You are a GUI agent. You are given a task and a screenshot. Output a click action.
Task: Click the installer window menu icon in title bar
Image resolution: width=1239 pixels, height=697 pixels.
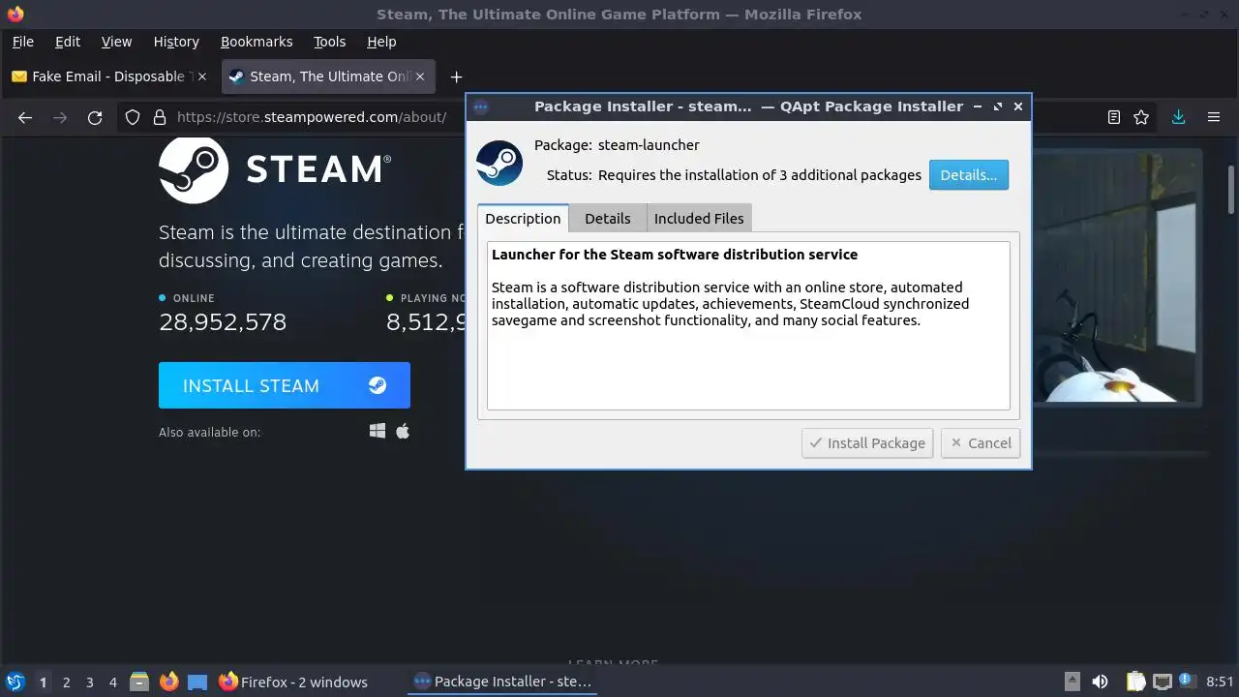pos(481,106)
